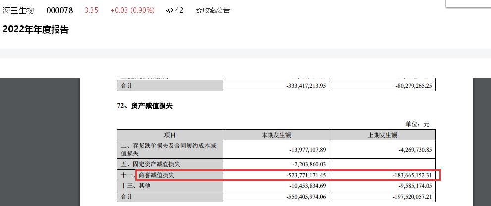The image size is (491, 206).
Task: Click the total -550,405,974.06
Action: click(x=306, y=197)
